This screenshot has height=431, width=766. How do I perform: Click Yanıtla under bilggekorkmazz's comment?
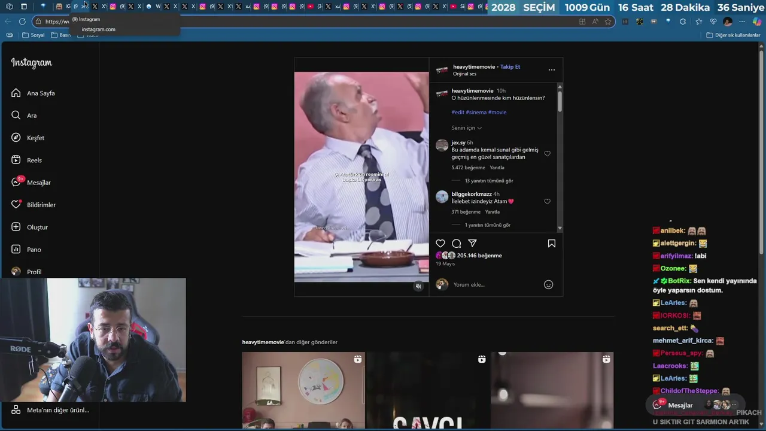coord(493,212)
